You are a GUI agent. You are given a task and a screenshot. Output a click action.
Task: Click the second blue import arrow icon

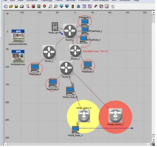click(67, 6)
